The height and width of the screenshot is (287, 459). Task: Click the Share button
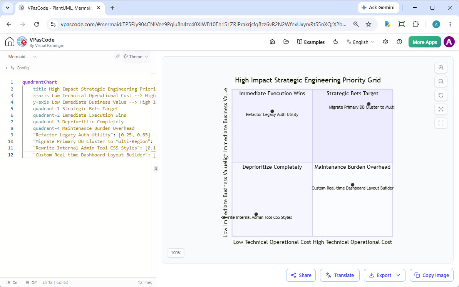click(301, 275)
